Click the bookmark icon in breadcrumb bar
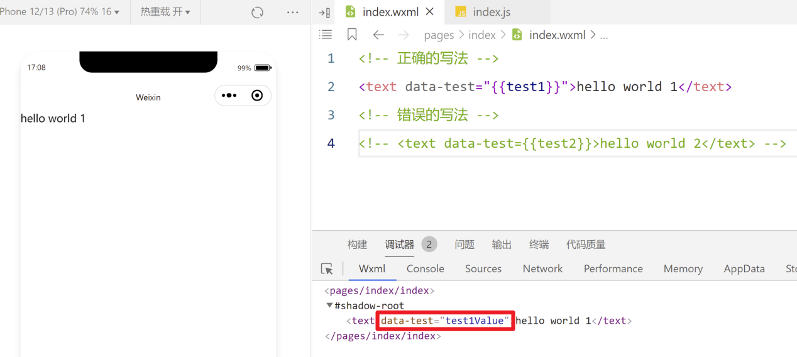 [x=352, y=35]
